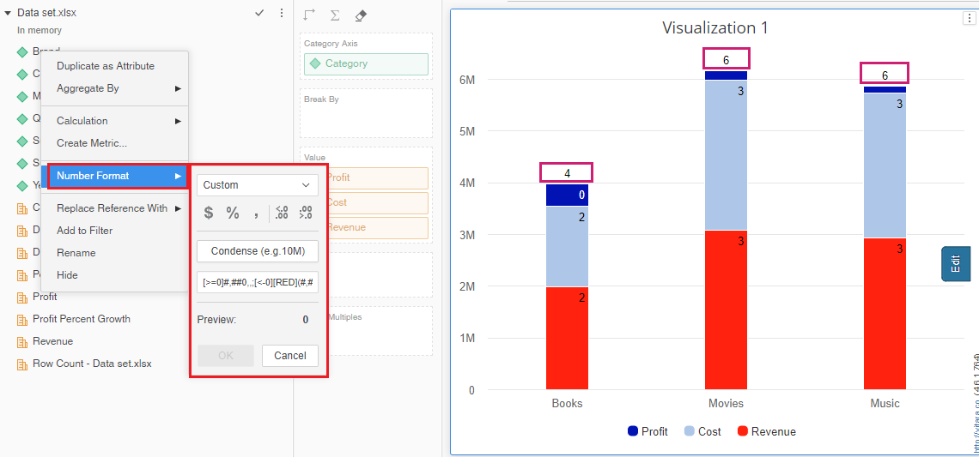The height and width of the screenshot is (457, 979).
Task: Click the eraser clear icon
Action: [x=361, y=15]
